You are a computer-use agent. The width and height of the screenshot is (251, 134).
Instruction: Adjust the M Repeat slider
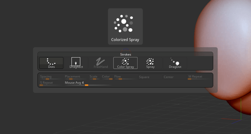(200, 77)
